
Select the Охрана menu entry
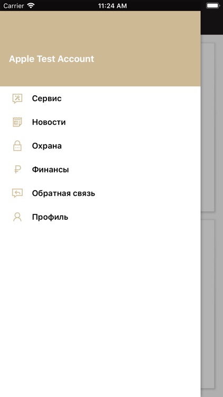100,146
